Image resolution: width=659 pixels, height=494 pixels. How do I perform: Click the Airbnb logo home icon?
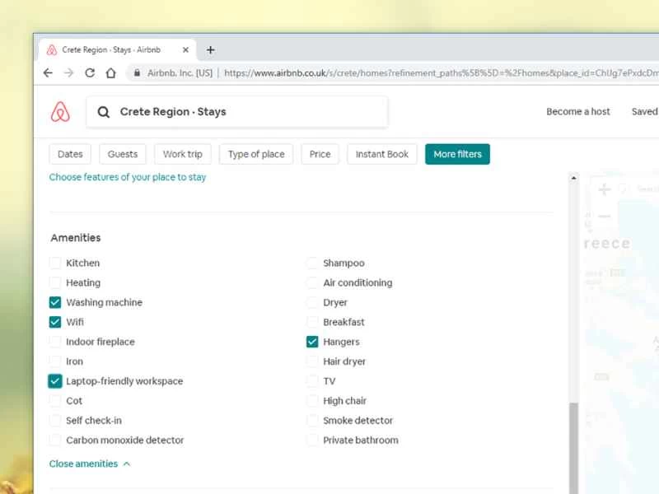pos(60,112)
